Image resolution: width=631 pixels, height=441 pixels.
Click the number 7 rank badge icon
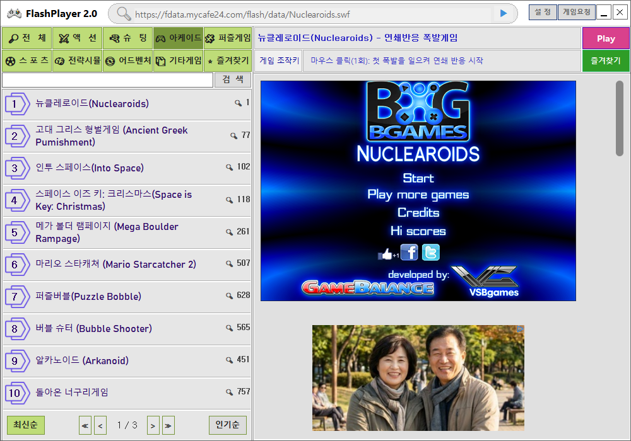coord(17,297)
